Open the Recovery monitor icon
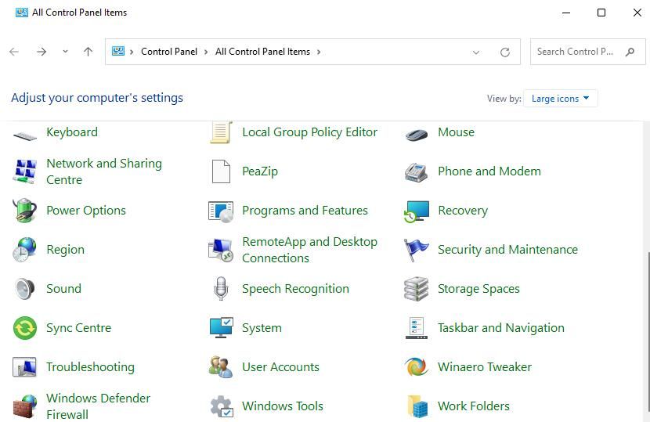650x422 pixels. click(417, 211)
